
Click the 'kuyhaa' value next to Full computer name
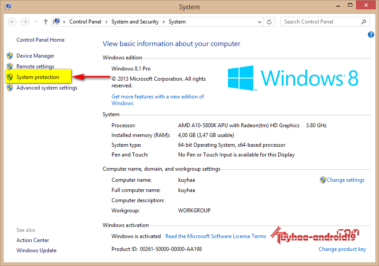(186, 190)
